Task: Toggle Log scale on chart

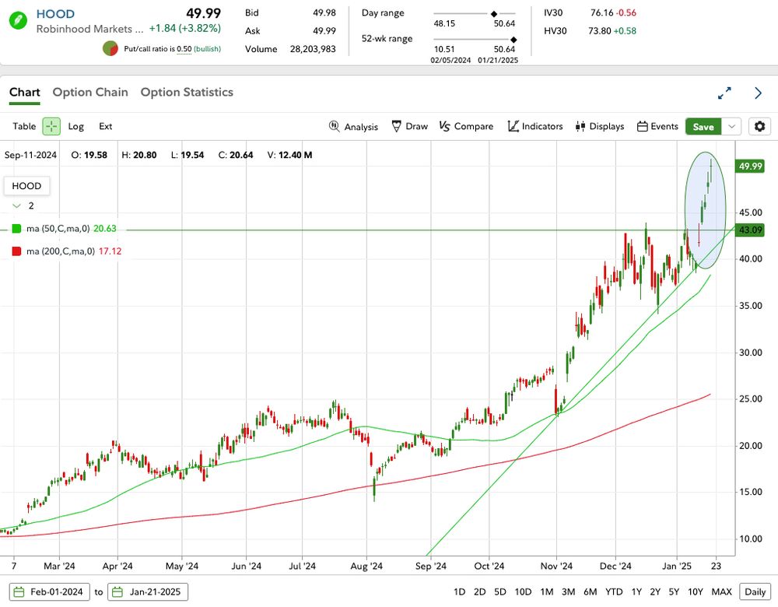Action: (x=76, y=127)
